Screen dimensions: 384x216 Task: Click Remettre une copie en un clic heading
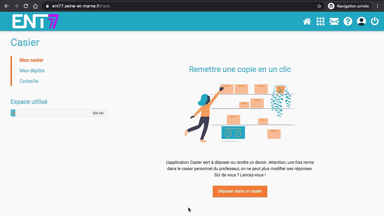coord(240,69)
